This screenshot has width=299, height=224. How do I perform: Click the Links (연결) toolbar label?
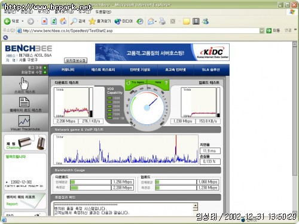288,30
